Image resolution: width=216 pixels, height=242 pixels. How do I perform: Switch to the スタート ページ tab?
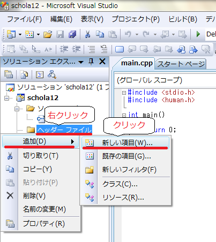tap(181, 64)
